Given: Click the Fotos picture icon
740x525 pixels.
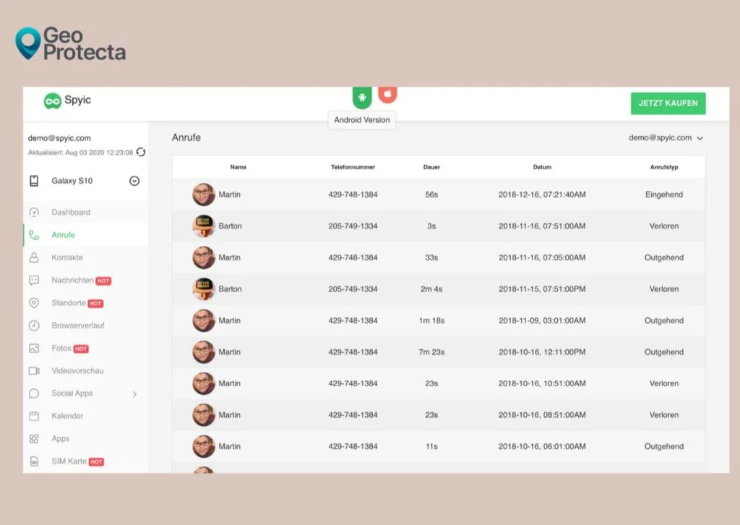Looking at the screenshot, I should 34,348.
